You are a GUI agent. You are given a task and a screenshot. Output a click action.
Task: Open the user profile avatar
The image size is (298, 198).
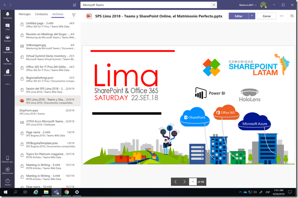263,5
